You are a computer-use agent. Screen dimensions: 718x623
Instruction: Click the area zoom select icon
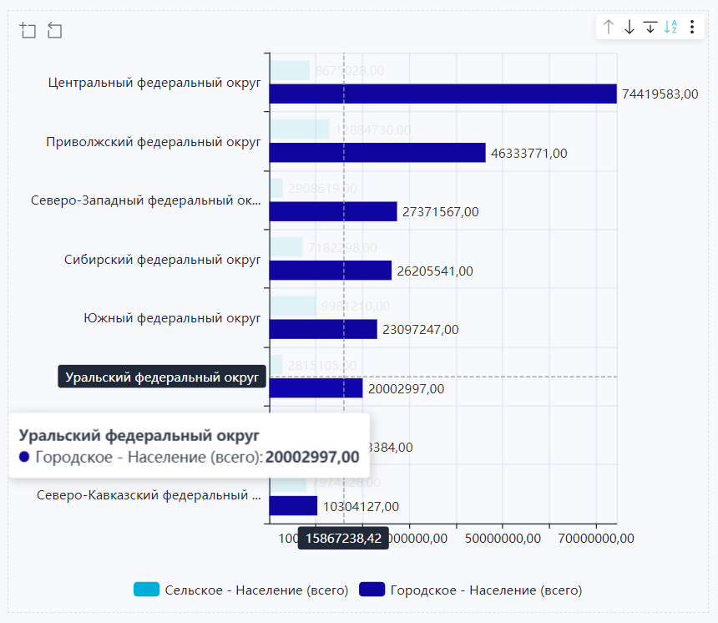click(x=28, y=31)
